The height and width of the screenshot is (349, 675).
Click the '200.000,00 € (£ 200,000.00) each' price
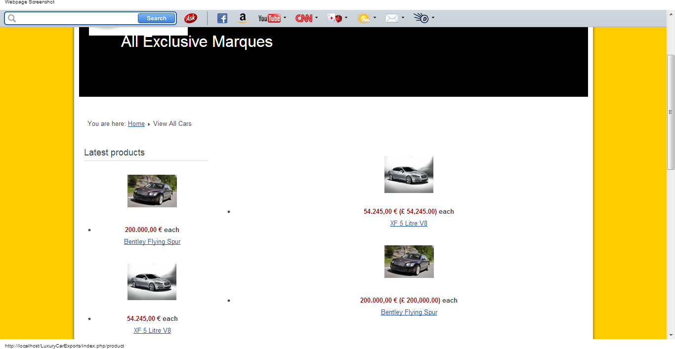409,301
